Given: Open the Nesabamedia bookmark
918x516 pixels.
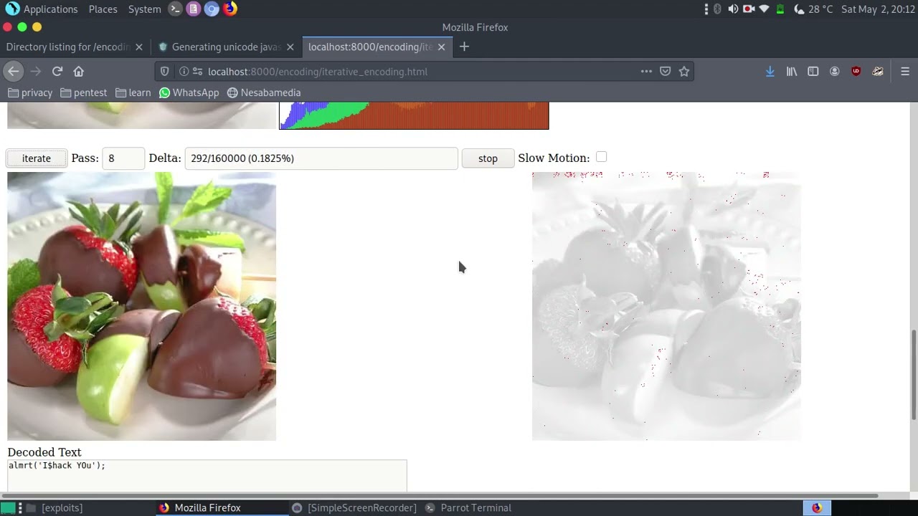Looking at the screenshot, I should click(x=264, y=92).
